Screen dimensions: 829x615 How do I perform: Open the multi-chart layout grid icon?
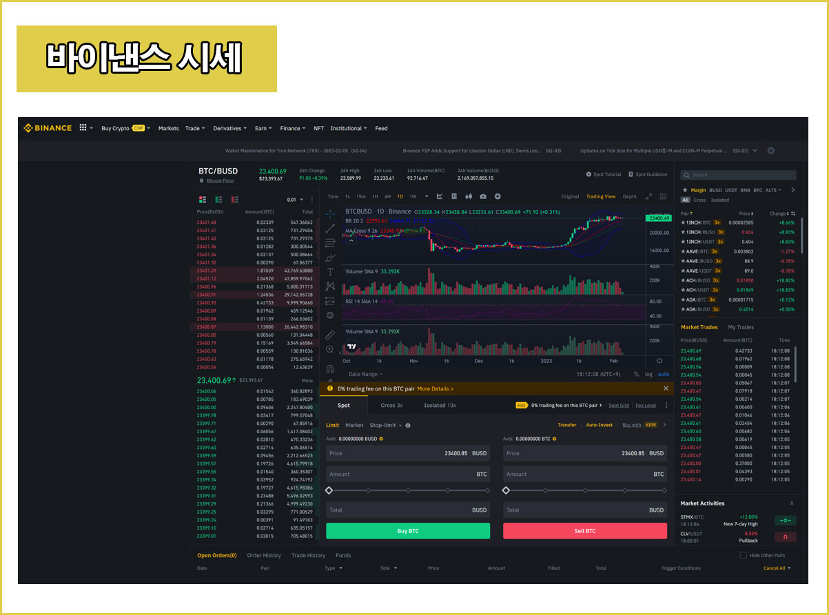(664, 196)
